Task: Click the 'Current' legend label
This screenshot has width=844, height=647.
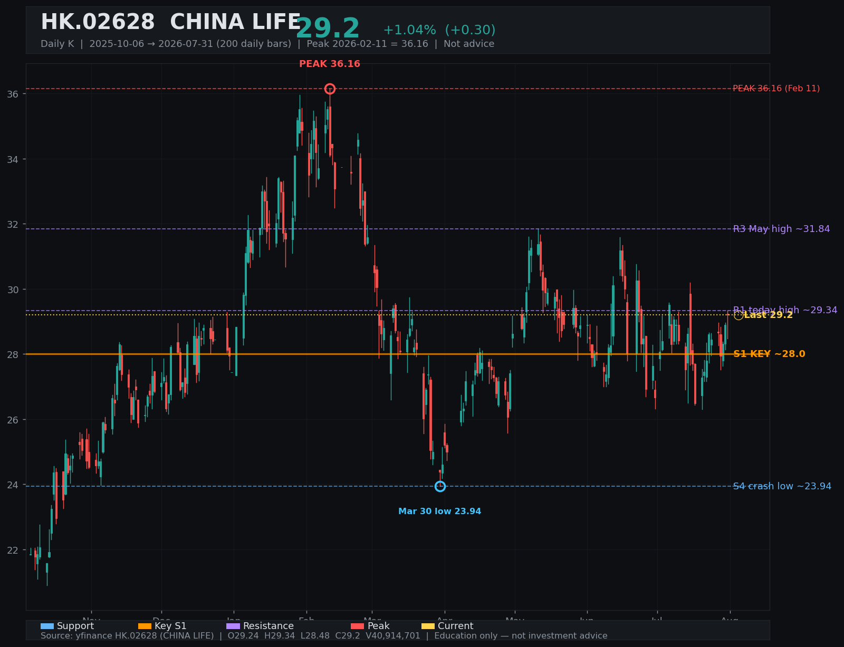Action: (x=456, y=626)
